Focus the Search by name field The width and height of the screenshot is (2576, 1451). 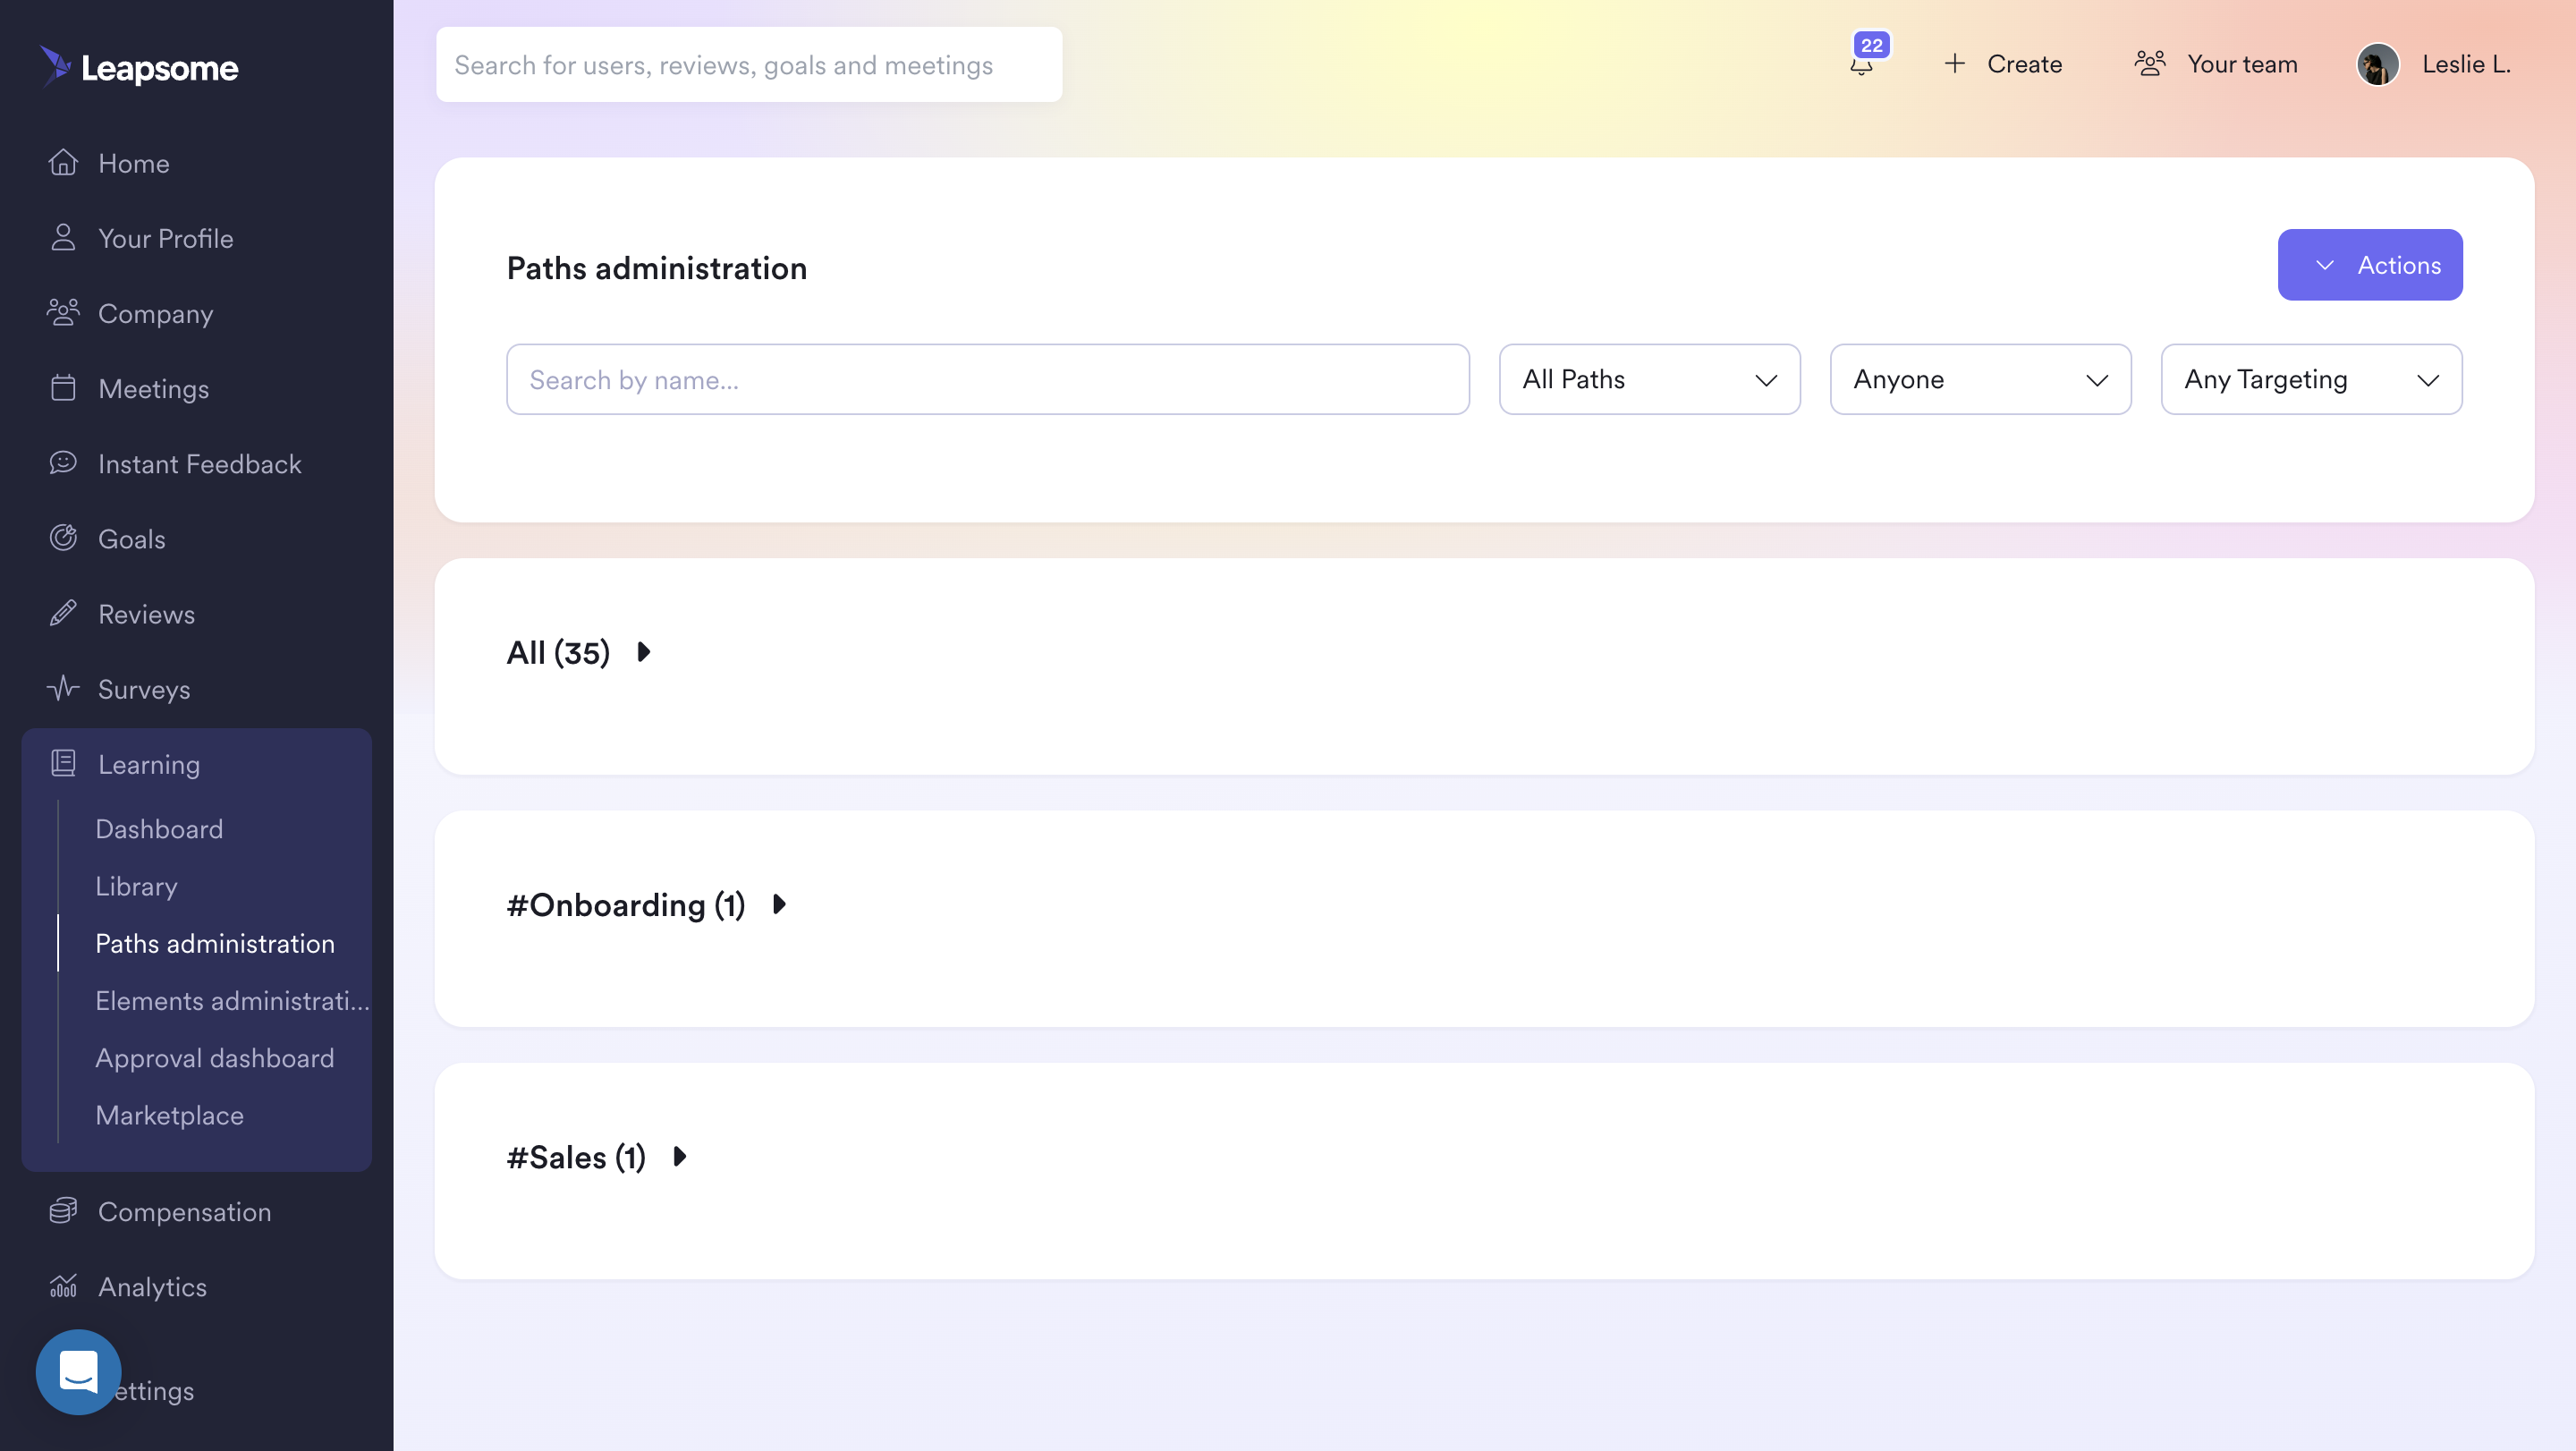pos(987,379)
